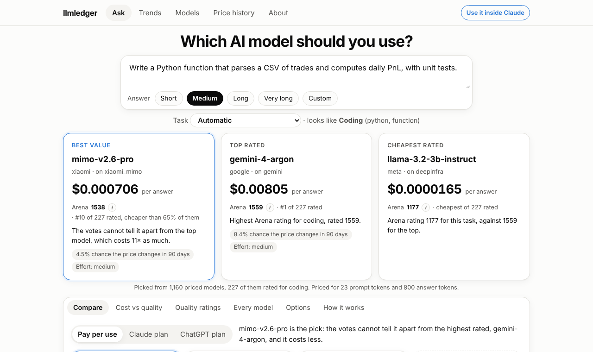This screenshot has width=593, height=352.
Task: Click 'xiaomi · on xiaomi_mimo' provider line
Action: [107, 172]
